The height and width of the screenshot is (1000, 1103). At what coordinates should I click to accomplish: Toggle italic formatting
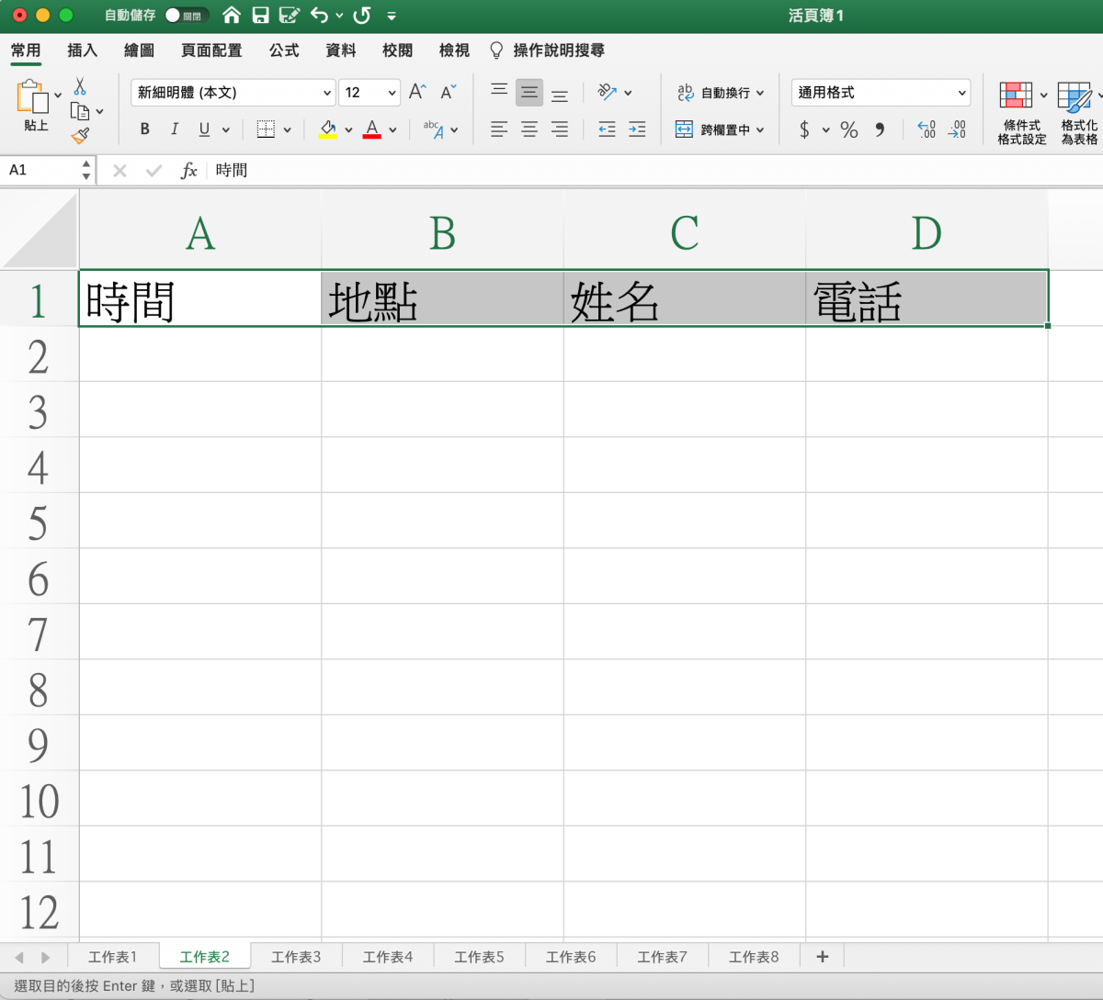[x=174, y=129]
